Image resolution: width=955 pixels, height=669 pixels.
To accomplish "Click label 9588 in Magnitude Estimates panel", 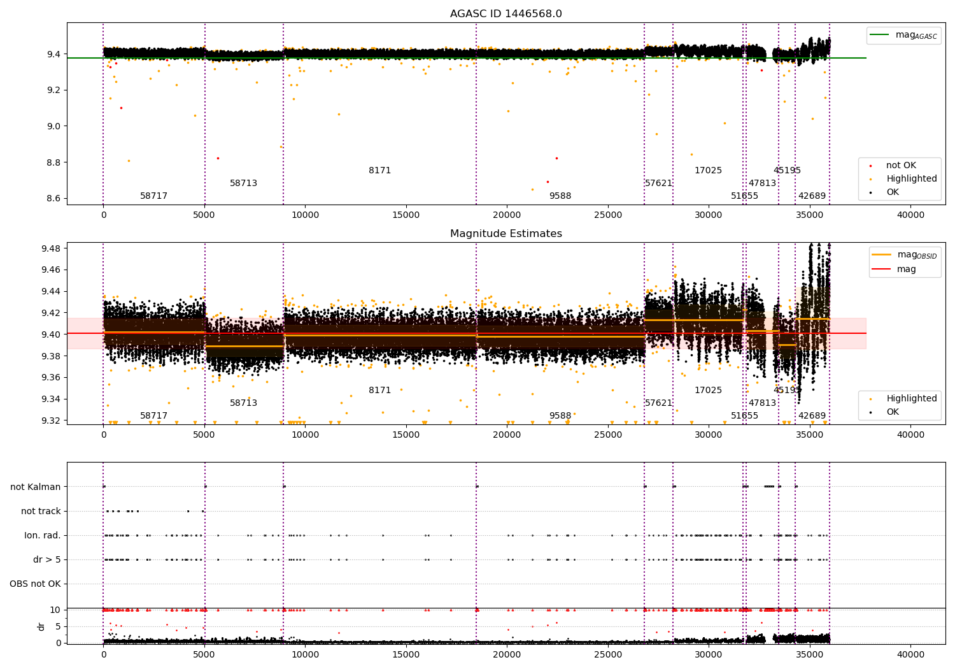I will point(560,416).
